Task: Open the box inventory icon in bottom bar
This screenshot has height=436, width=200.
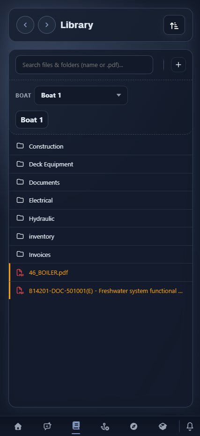Action: click(163, 426)
